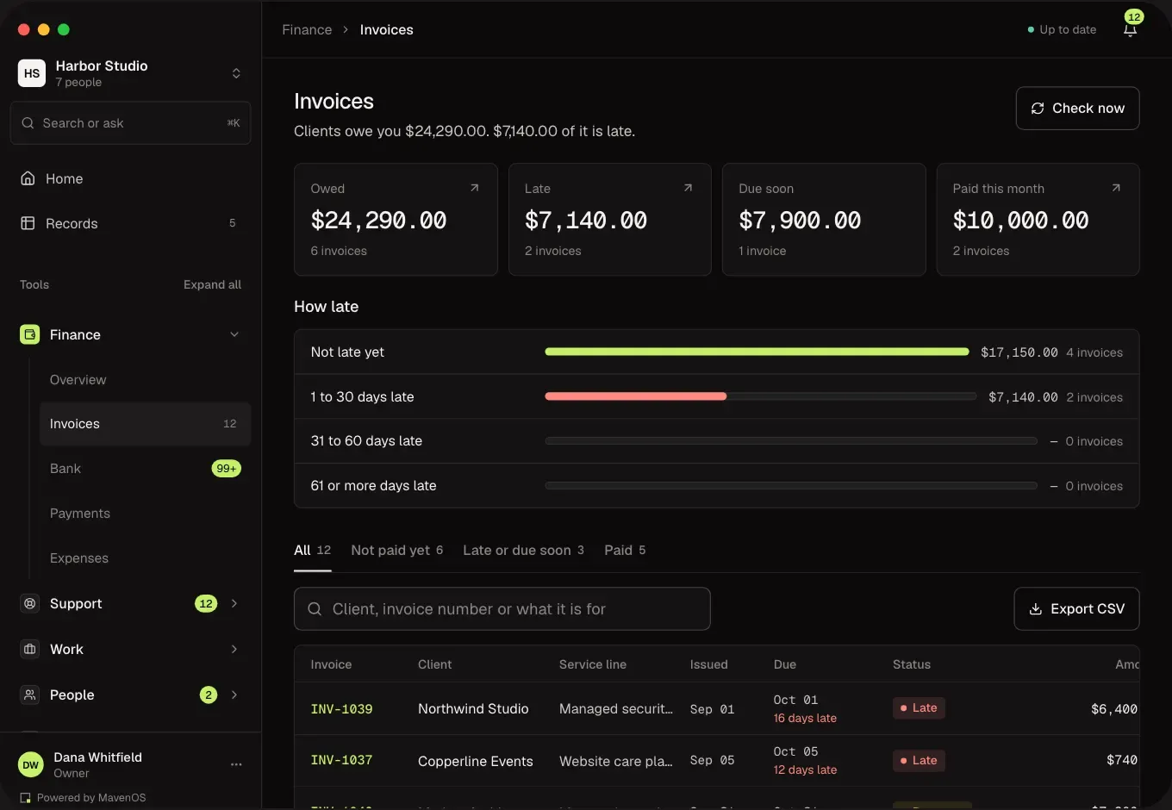Open arrow icon on Late card
Viewport: 1172px width, 810px height.
[688, 188]
